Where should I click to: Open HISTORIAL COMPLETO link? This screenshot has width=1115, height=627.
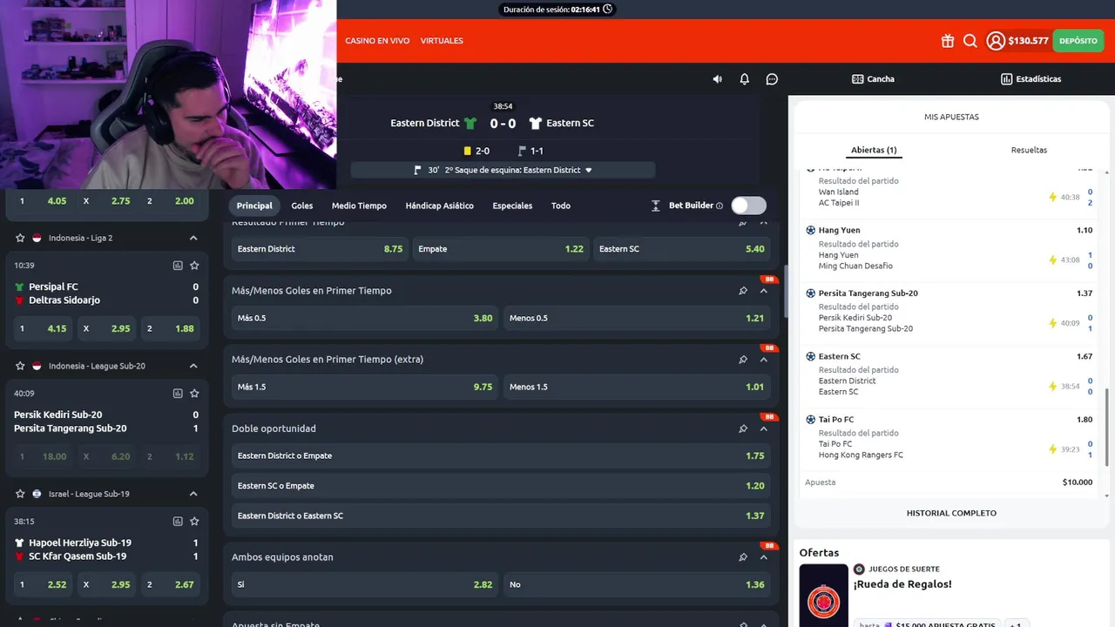[x=951, y=513]
